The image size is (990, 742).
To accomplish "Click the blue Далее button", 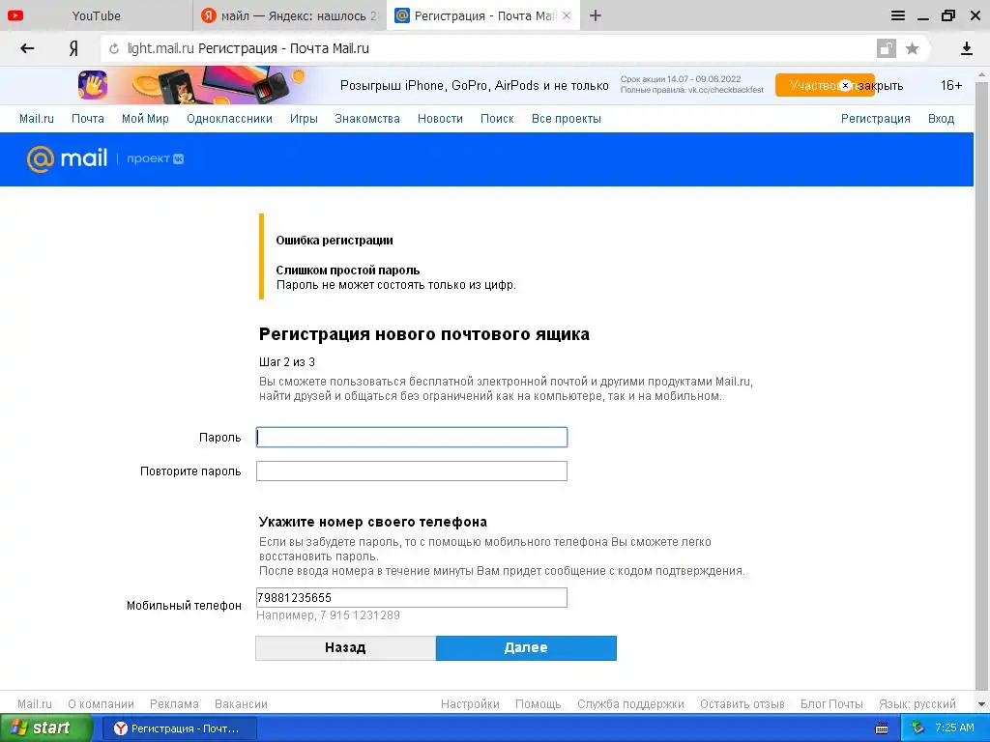I will (x=526, y=648).
